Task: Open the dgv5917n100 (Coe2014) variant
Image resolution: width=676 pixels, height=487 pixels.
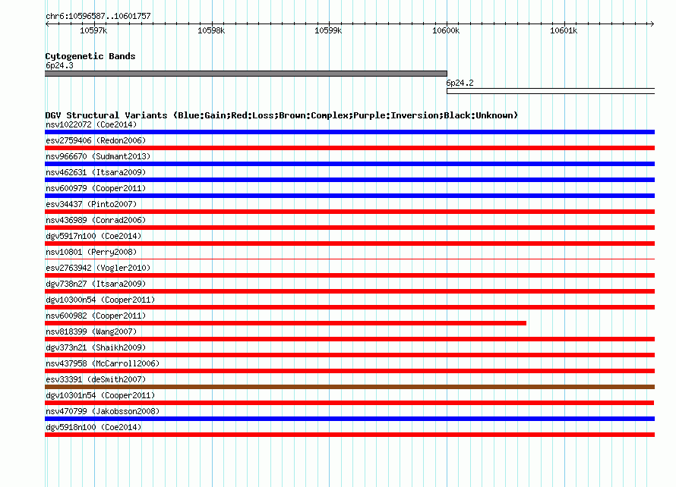Action: tap(93, 236)
